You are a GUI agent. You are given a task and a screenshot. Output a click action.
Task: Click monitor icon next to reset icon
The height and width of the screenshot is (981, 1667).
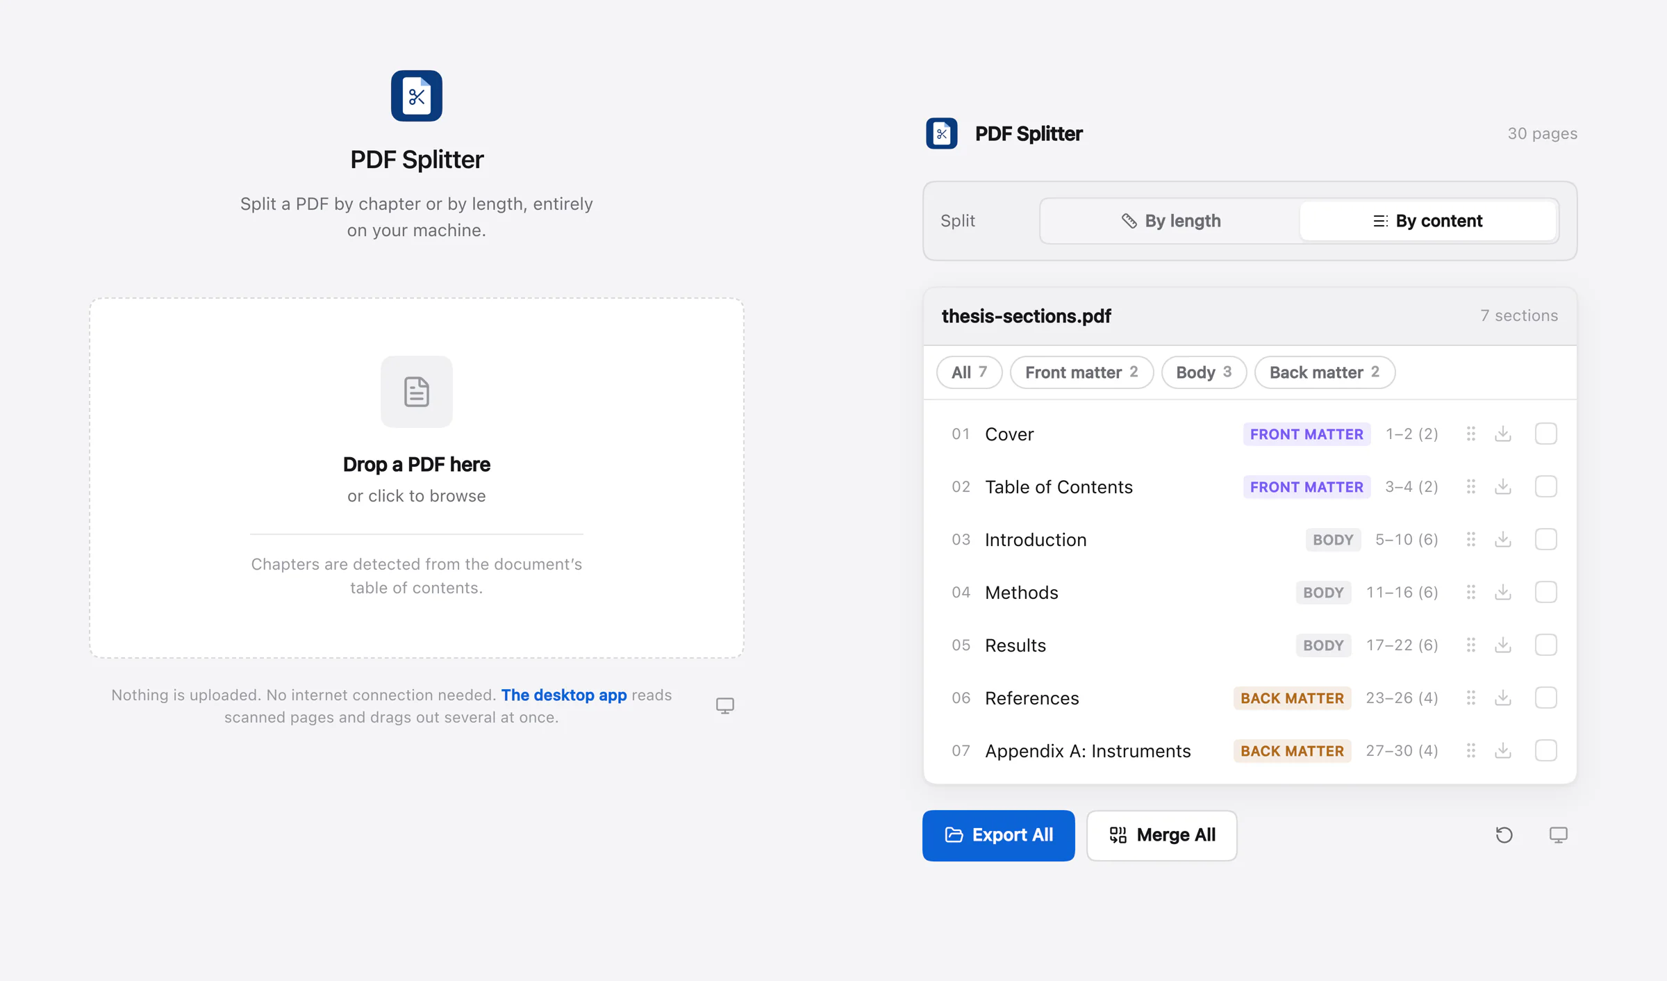1559,835
